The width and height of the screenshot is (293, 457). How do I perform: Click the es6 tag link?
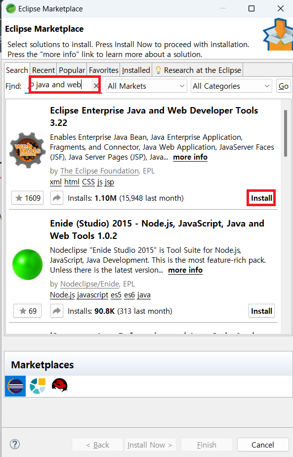point(129,295)
